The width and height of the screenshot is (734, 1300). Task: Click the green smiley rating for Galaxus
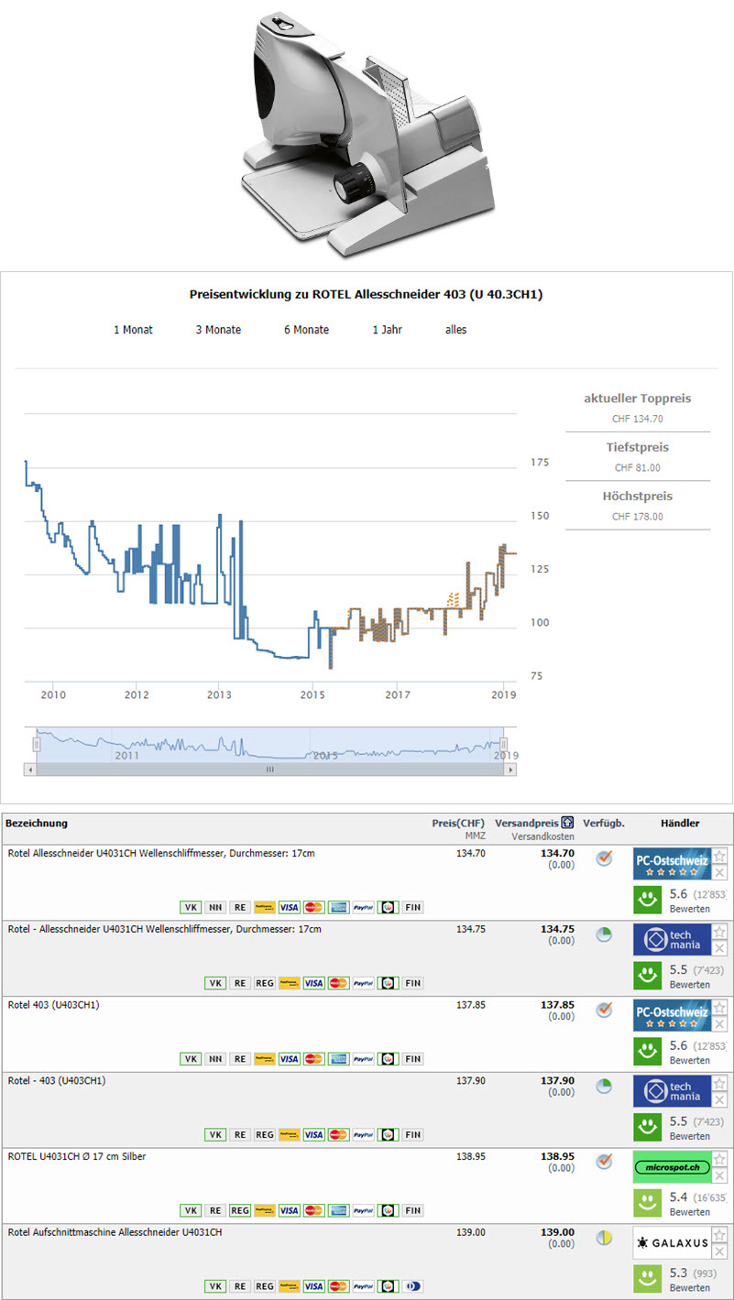649,1278
